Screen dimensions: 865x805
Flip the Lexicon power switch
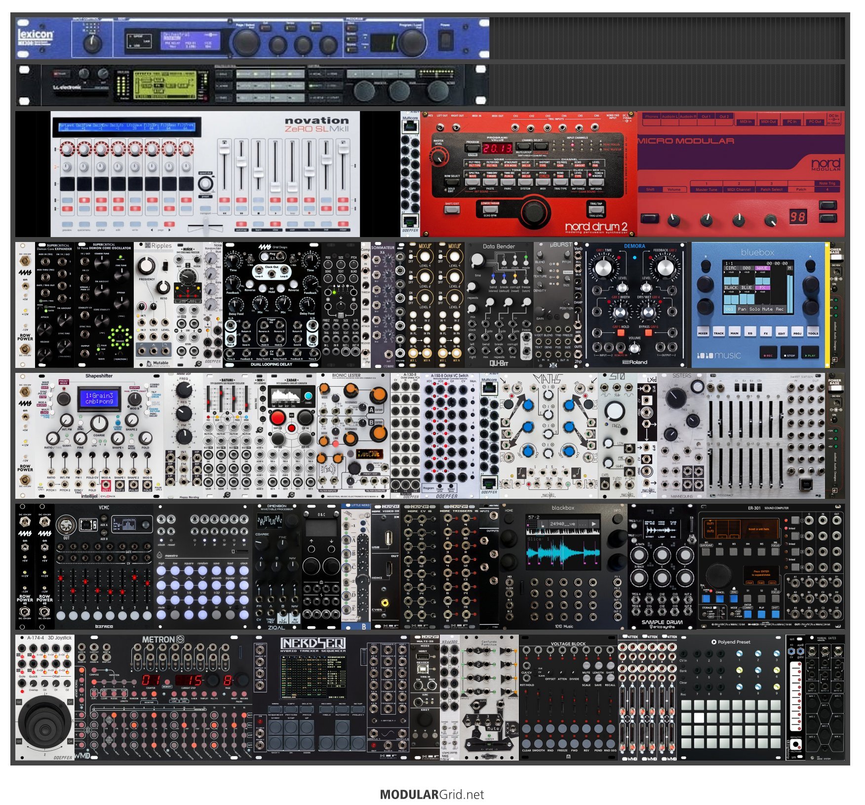pos(446,40)
